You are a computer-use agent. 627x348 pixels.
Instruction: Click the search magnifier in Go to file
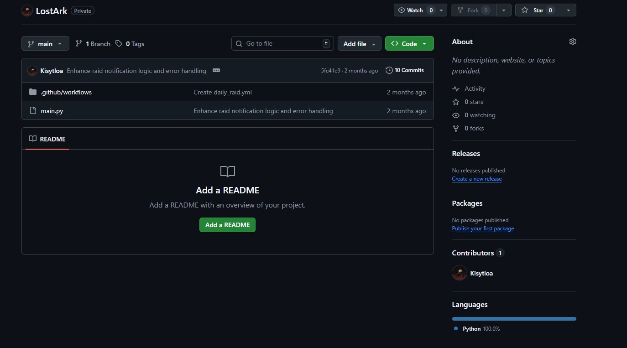tap(240, 44)
